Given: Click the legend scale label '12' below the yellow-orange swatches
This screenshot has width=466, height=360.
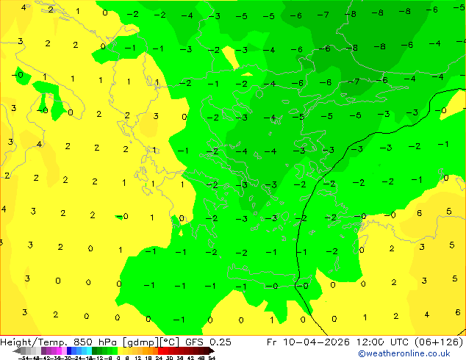Looking at the screenshot, I should pos(138,358).
